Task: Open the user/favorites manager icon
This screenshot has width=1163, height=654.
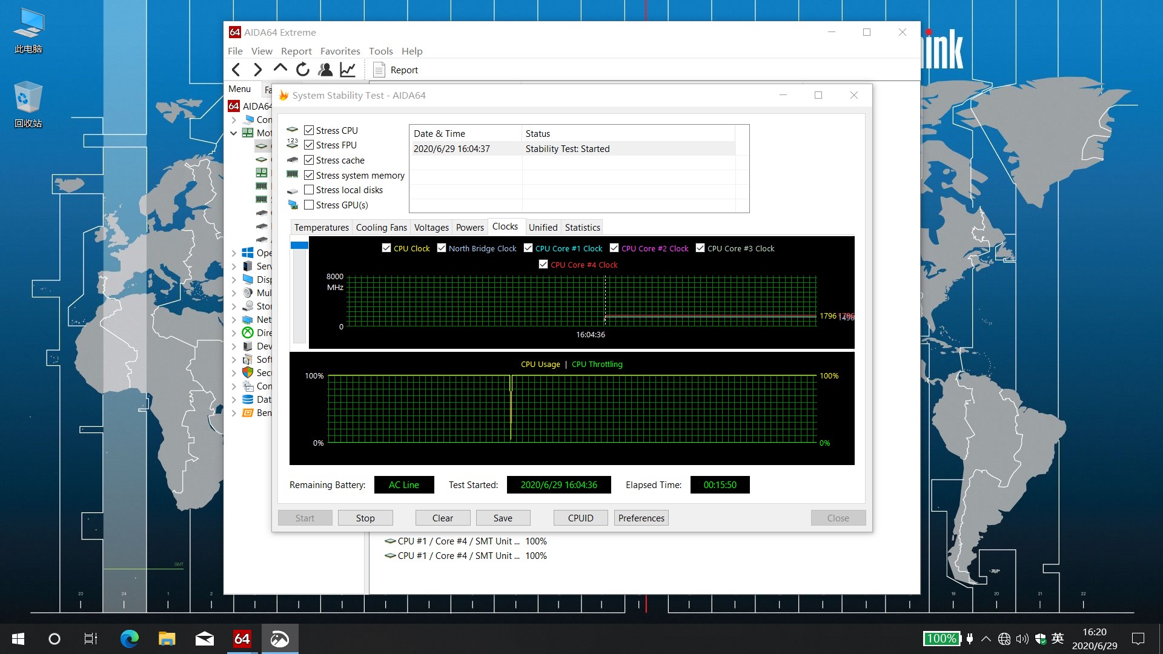Action: tap(325, 70)
